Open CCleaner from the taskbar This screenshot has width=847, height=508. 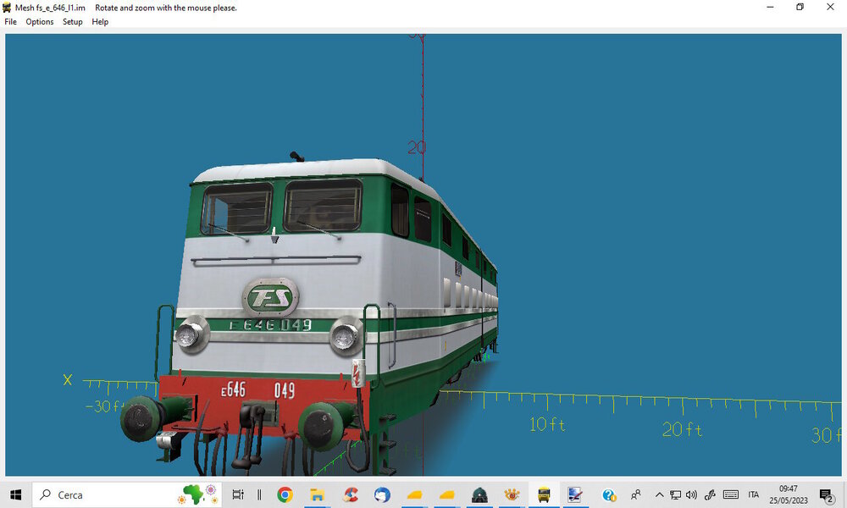[x=350, y=494]
